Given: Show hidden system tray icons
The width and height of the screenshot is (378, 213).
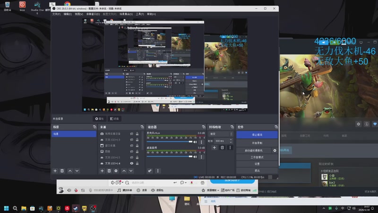Looking at the screenshot, I should (324, 208).
